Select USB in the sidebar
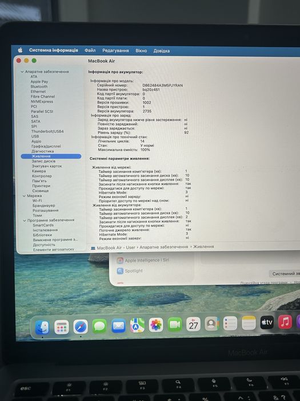Screen dimensions: 300x401 (x=35, y=136)
